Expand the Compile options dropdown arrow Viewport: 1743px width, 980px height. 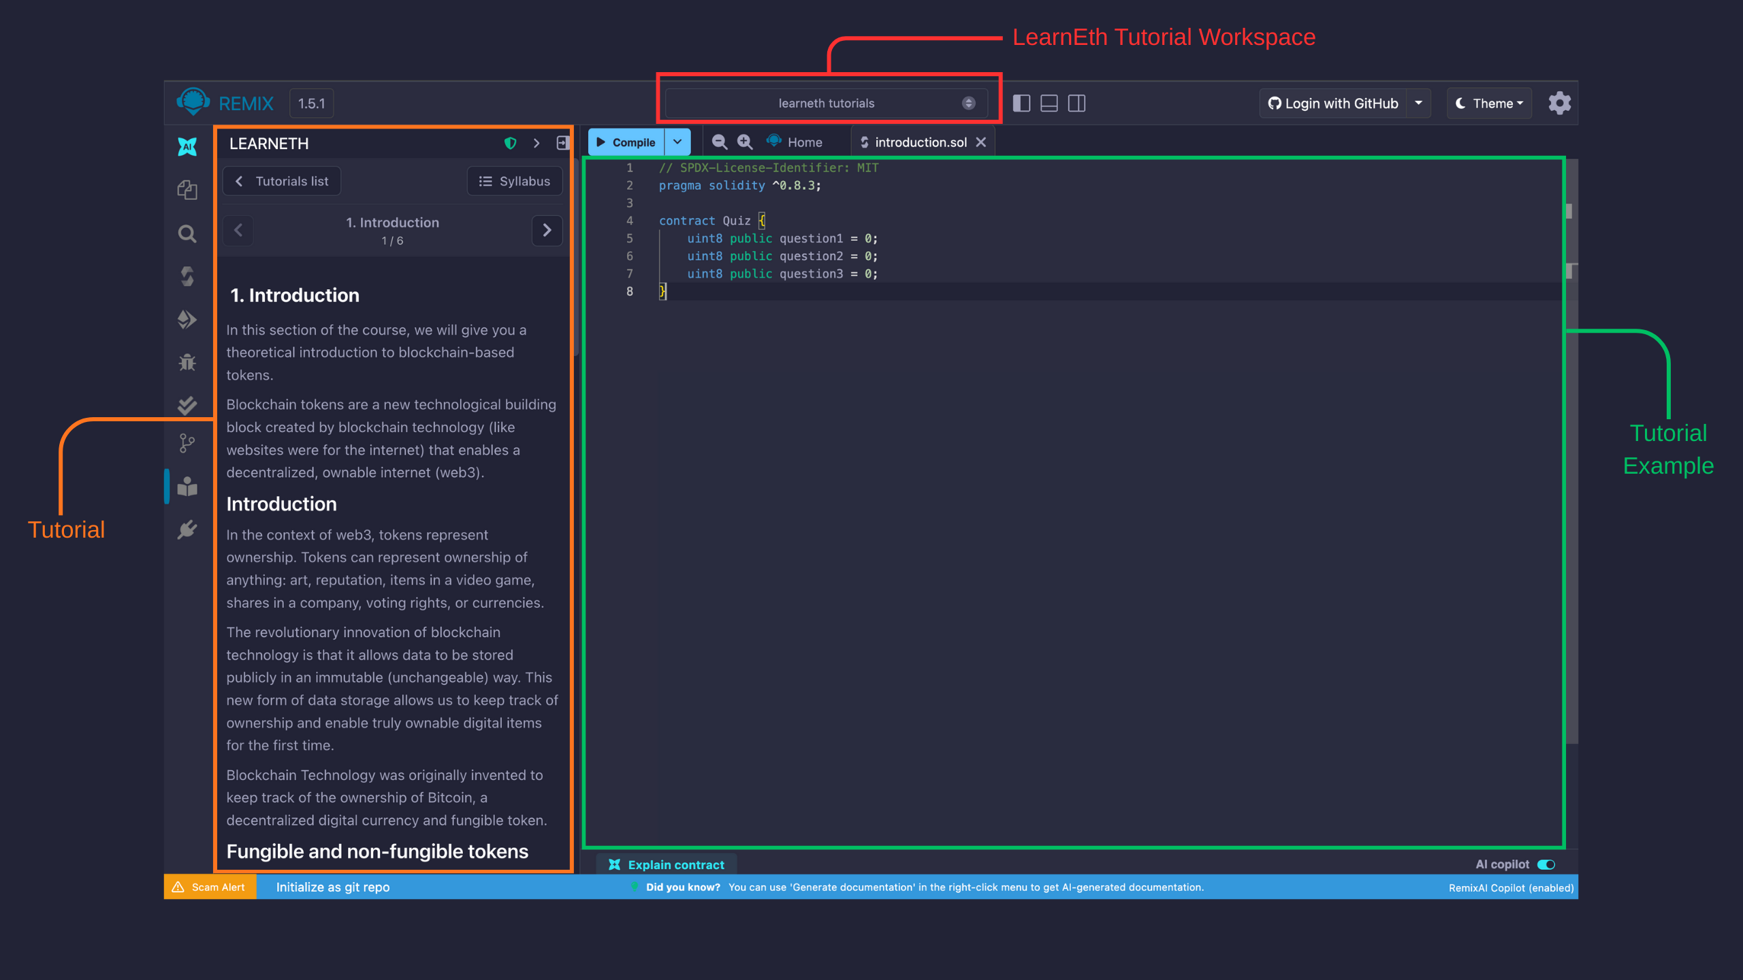click(677, 142)
